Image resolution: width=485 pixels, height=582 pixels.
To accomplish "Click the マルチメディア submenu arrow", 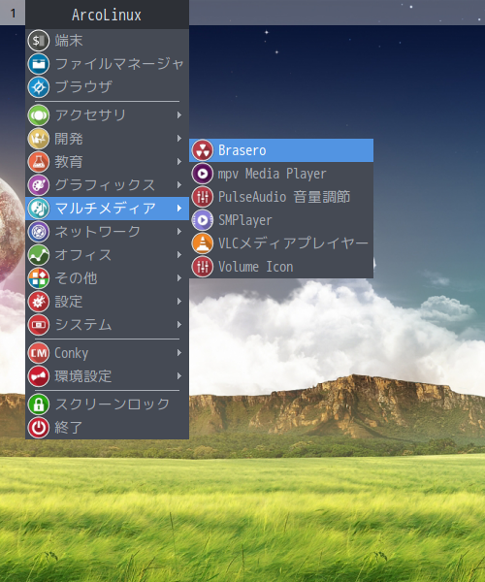I will [179, 209].
